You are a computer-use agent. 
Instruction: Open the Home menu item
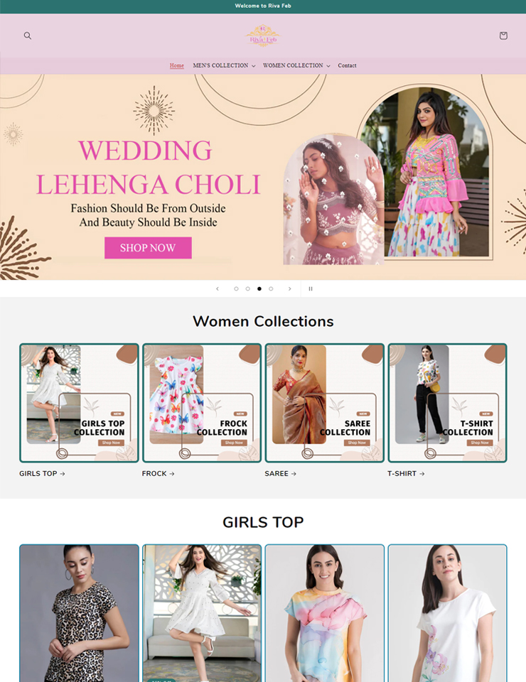click(x=177, y=65)
